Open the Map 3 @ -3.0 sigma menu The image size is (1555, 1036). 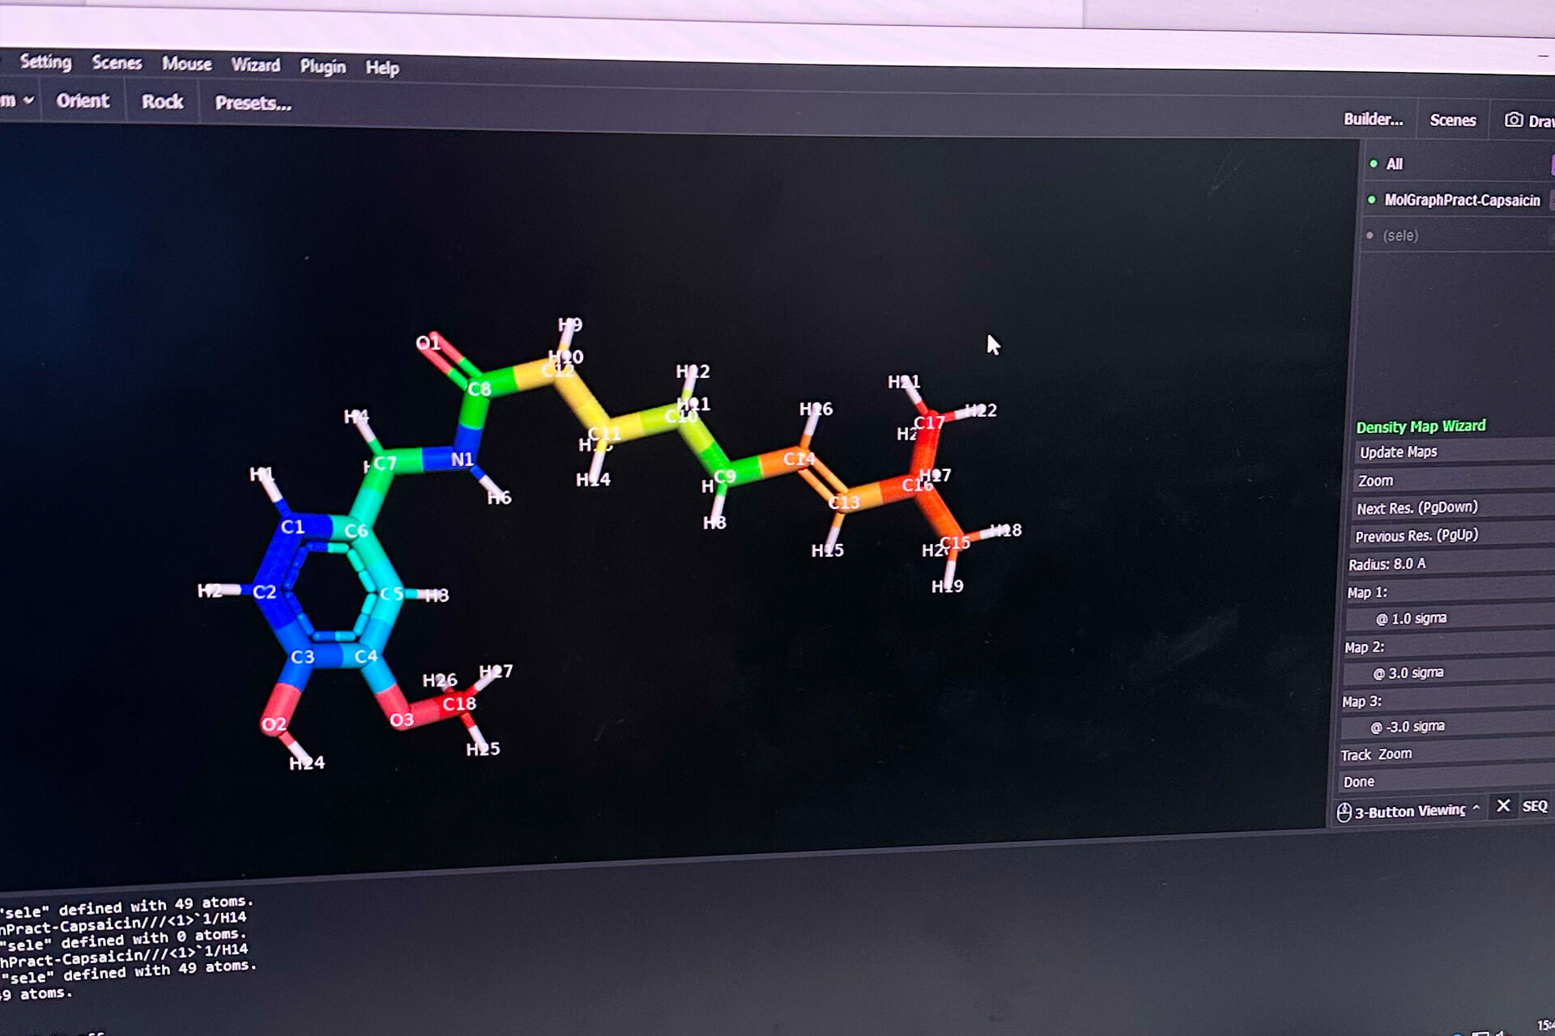click(x=1407, y=727)
